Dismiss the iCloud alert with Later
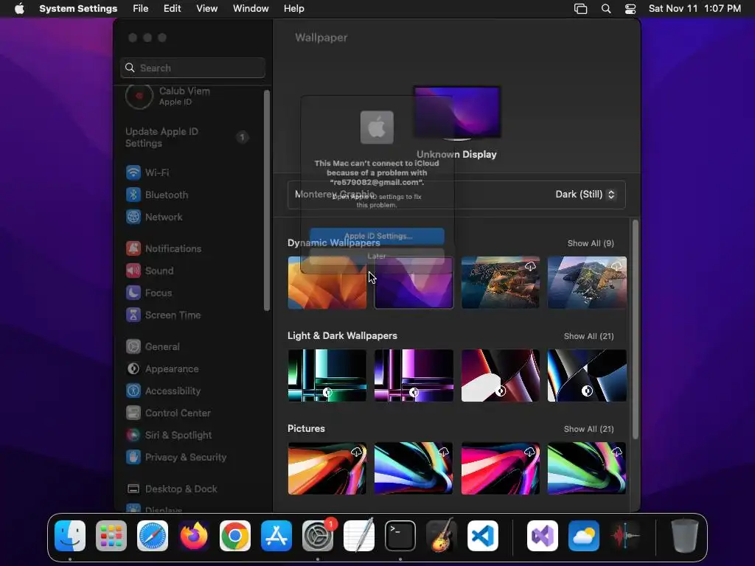The height and width of the screenshot is (566, 755). (377, 256)
